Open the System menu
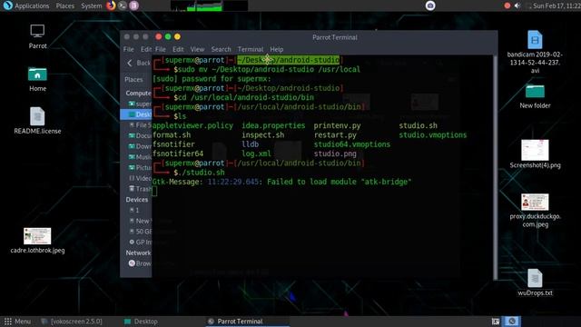The height and width of the screenshot is (327, 581). 91,6
